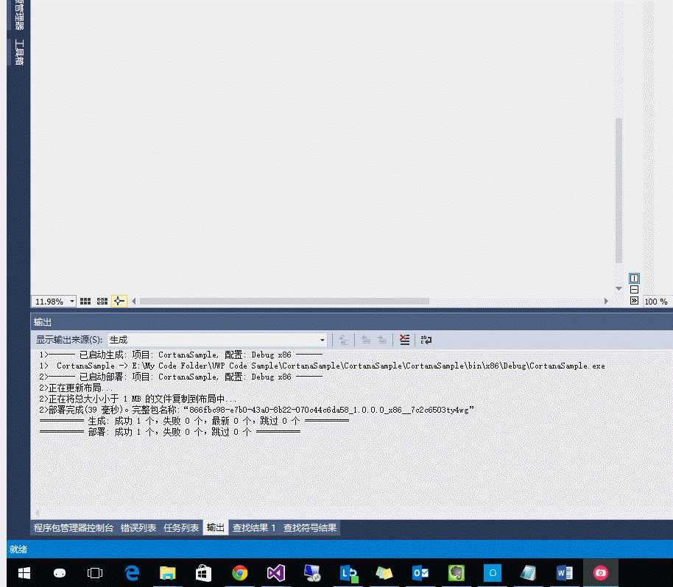
Task: Open Lync from the taskbar
Action: pos(348,573)
